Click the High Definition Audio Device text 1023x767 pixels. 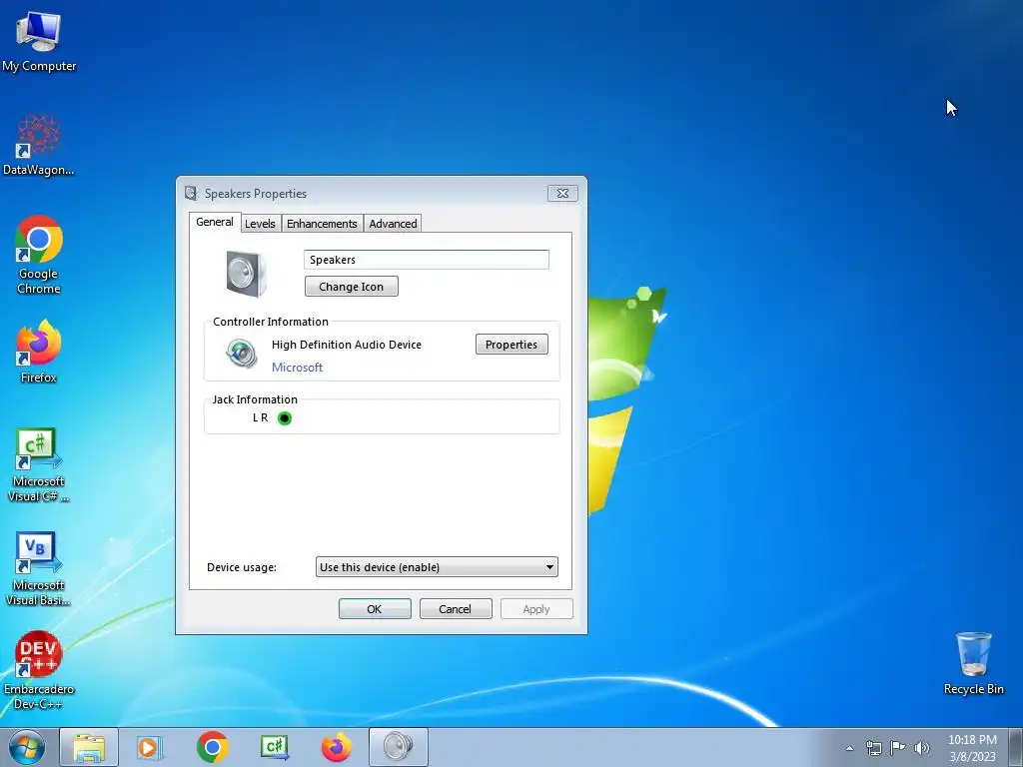347,345
